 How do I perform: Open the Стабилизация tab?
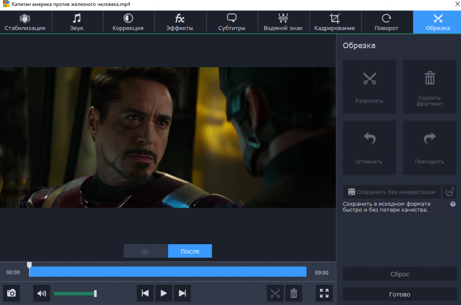[25, 22]
